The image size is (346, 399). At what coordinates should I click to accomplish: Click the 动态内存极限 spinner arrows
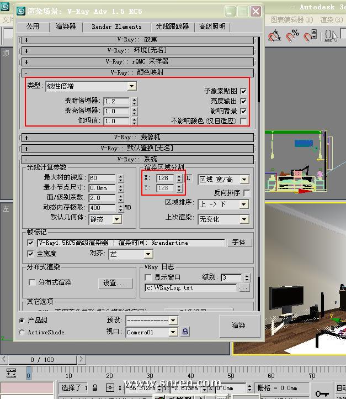121,208
